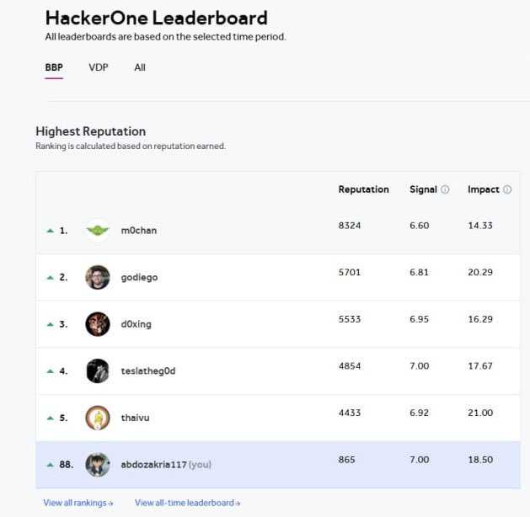Open m0chan's Yoda avatar

pyautogui.click(x=98, y=231)
